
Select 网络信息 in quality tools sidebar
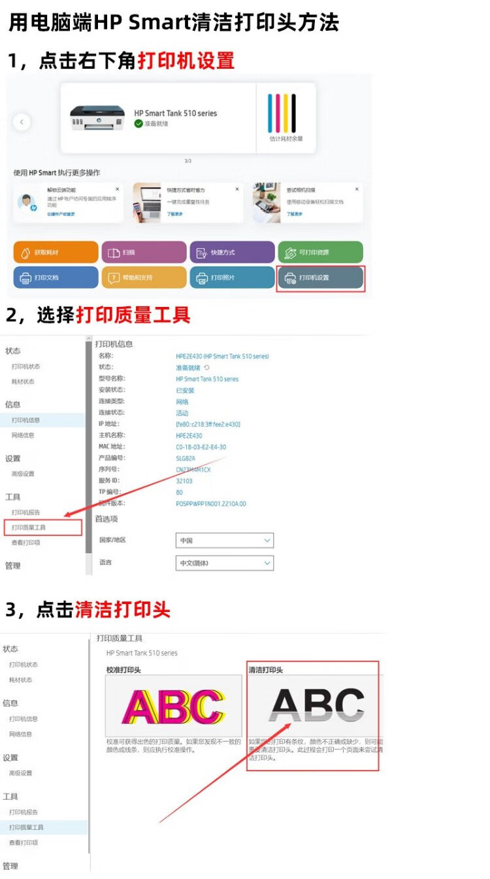click(x=20, y=734)
